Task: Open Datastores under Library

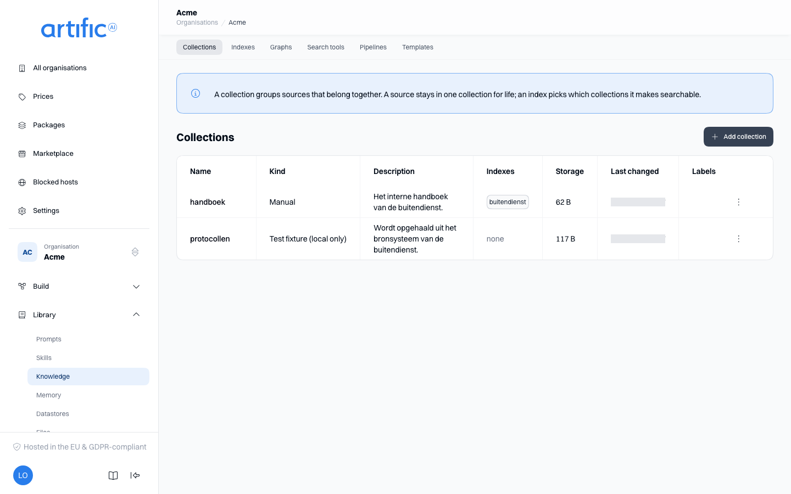Action: pos(88,414)
